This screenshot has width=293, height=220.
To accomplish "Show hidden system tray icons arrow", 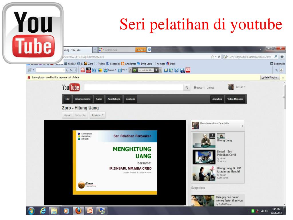I will pos(248,211).
